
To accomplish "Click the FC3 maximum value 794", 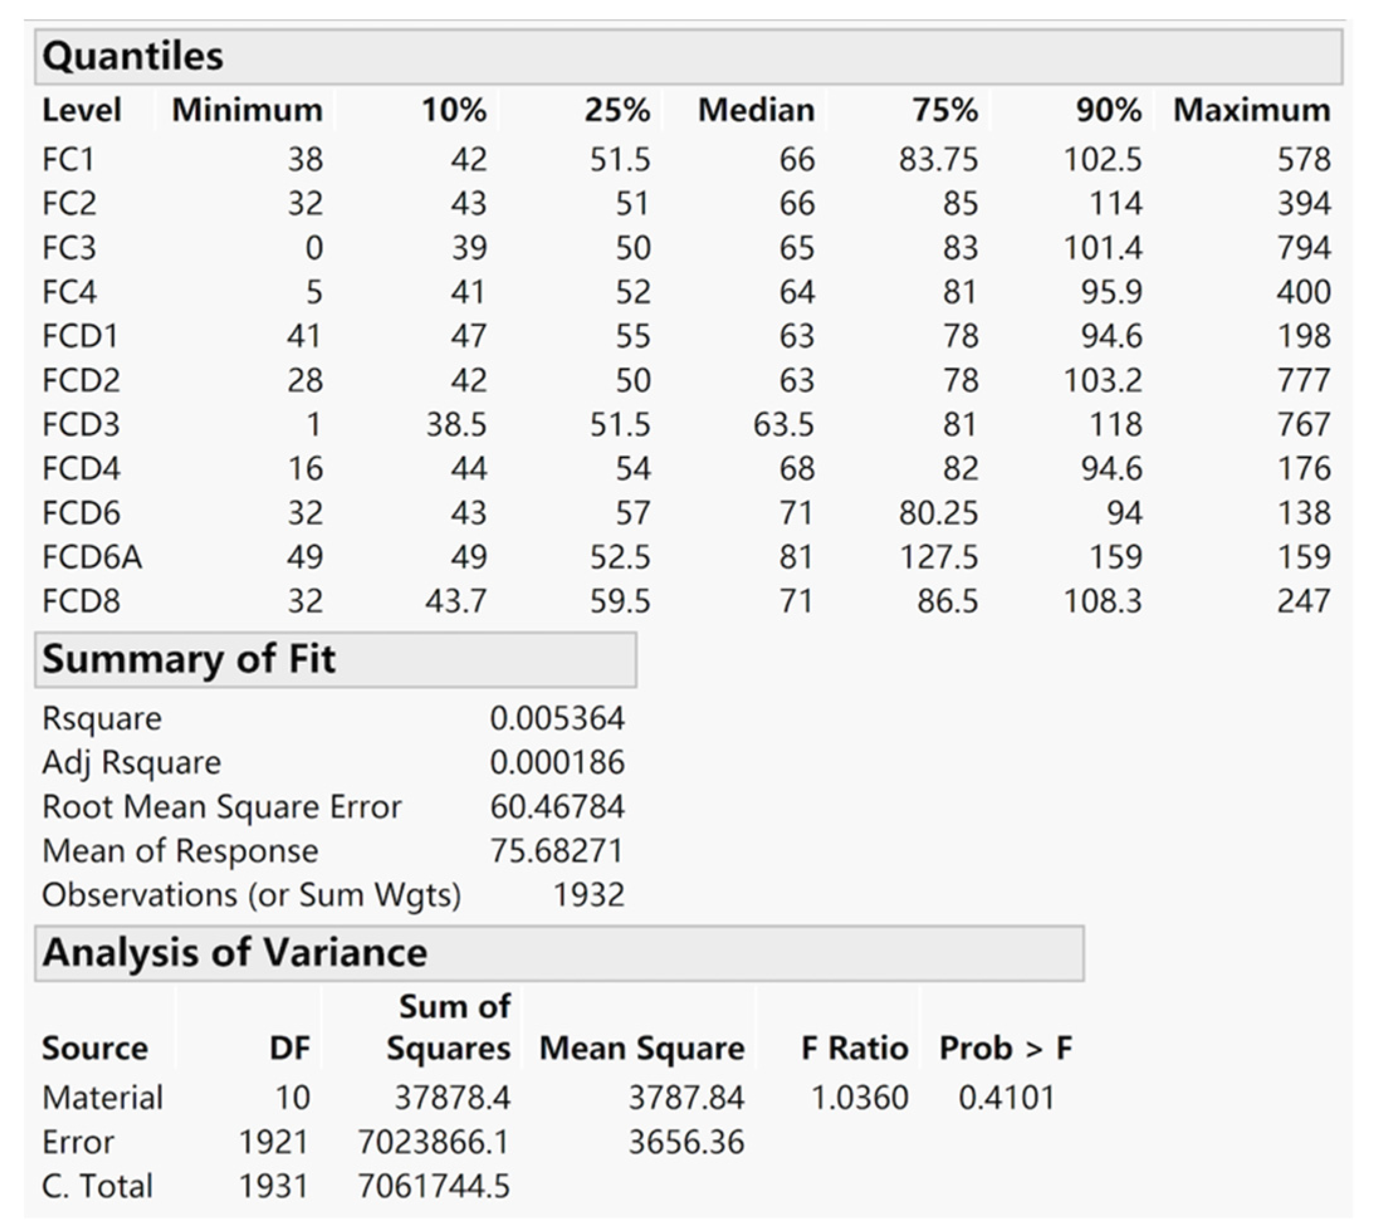I will [x=1304, y=248].
